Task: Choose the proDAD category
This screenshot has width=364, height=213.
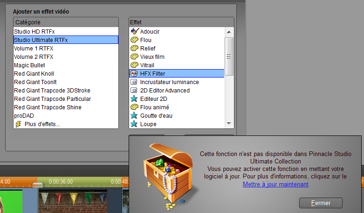Action: coord(66,115)
